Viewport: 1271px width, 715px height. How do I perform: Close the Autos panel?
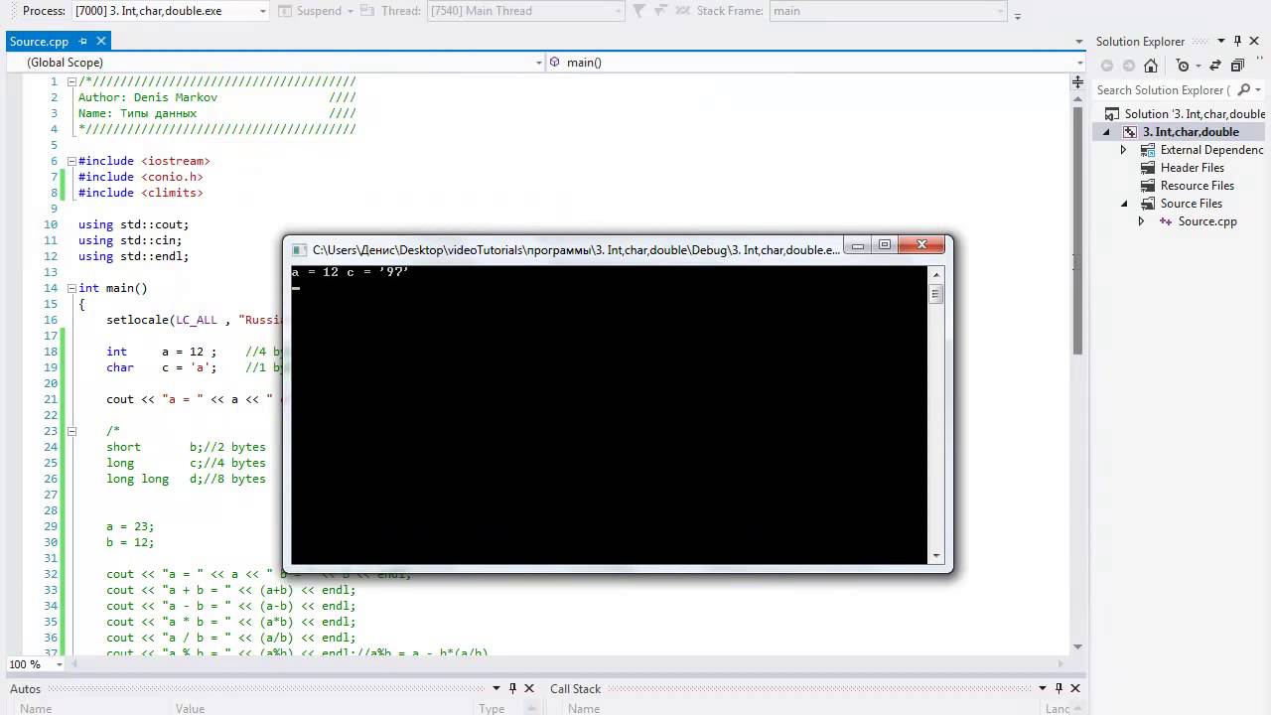point(530,688)
